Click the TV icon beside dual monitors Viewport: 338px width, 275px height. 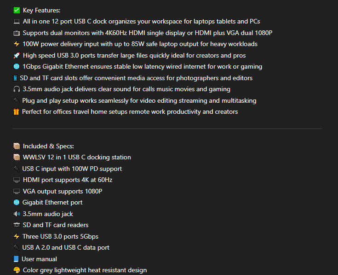point(17,33)
